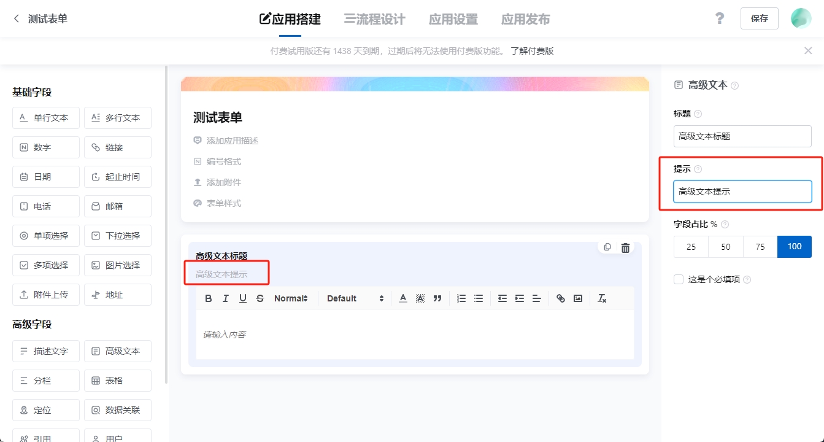
Task: Click the 保存 save button
Action: point(759,18)
